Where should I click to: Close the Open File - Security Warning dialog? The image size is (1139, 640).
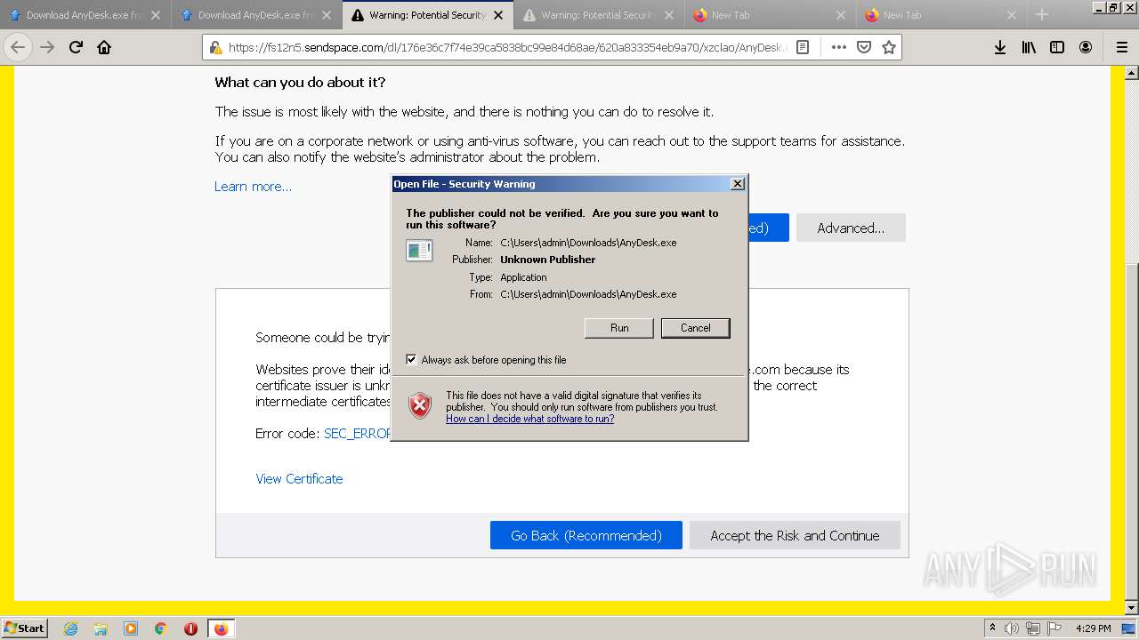[737, 184]
